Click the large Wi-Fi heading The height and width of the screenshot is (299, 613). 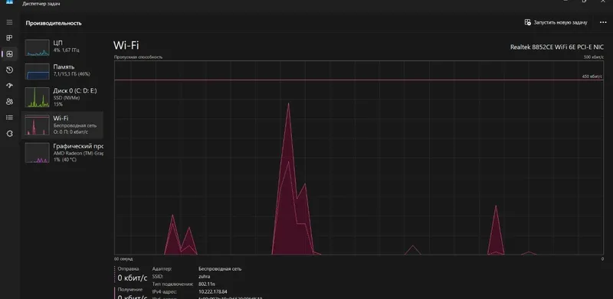126,45
